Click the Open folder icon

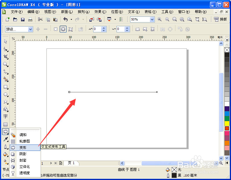(x=15, y=19)
